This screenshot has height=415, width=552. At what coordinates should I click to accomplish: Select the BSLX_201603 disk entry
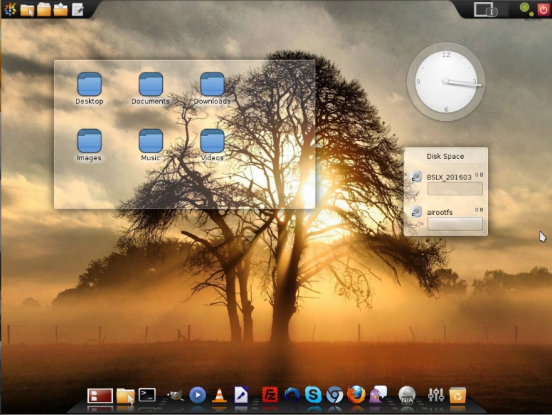pos(448,177)
